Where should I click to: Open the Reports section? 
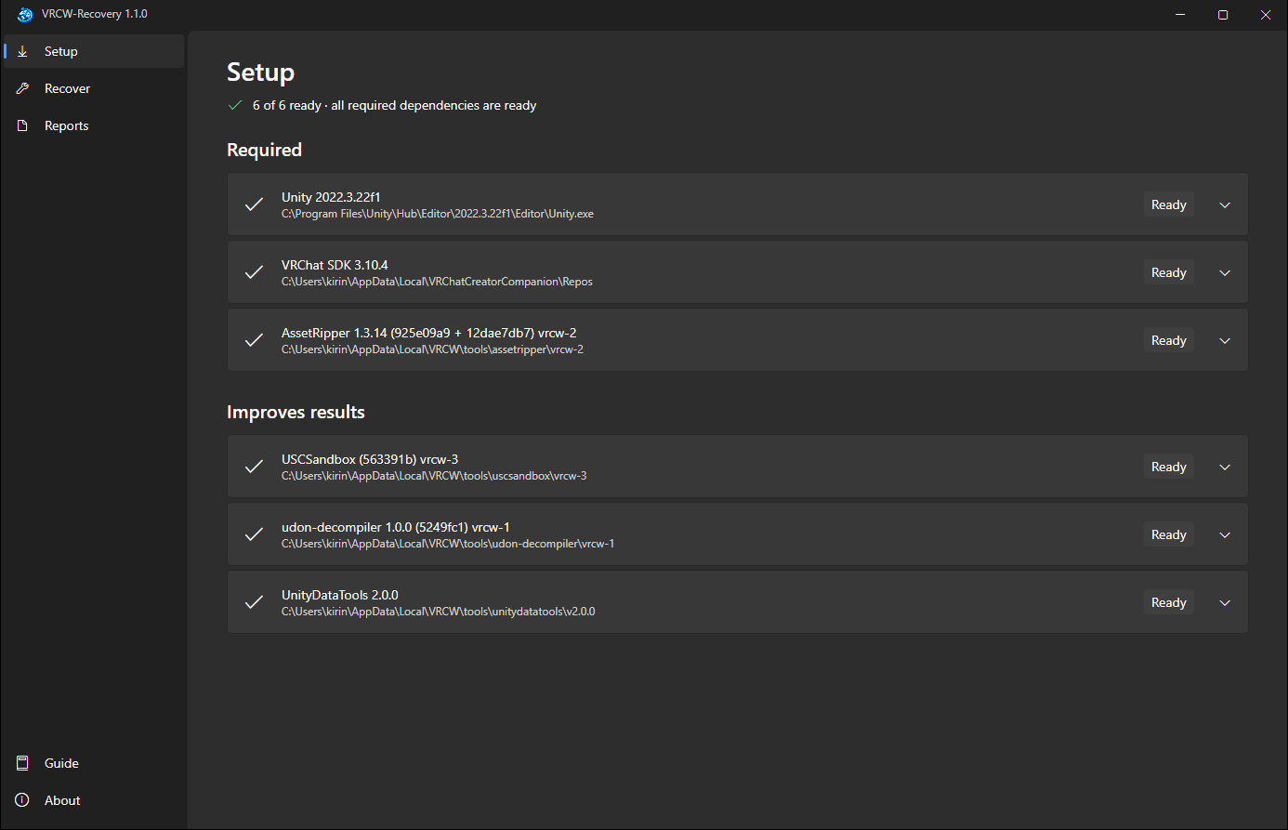click(x=94, y=125)
